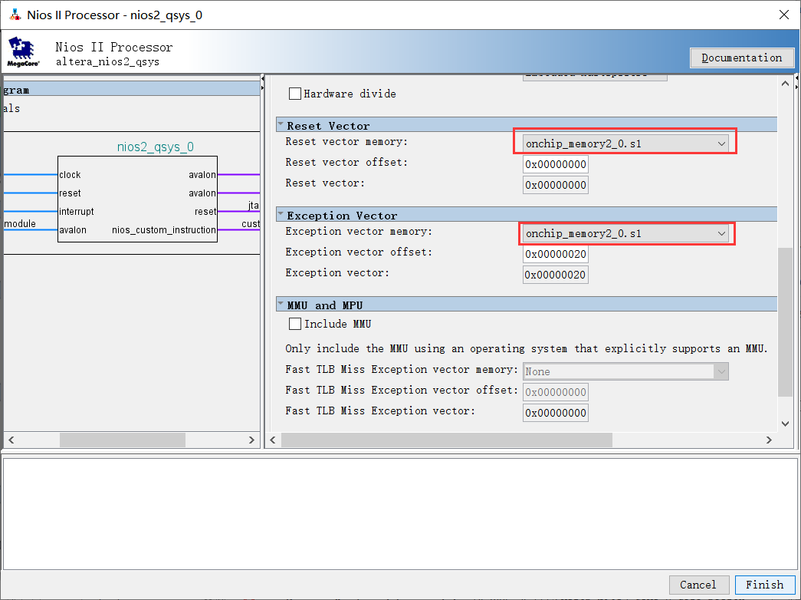Open the Documentation button

pyautogui.click(x=741, y=58)
